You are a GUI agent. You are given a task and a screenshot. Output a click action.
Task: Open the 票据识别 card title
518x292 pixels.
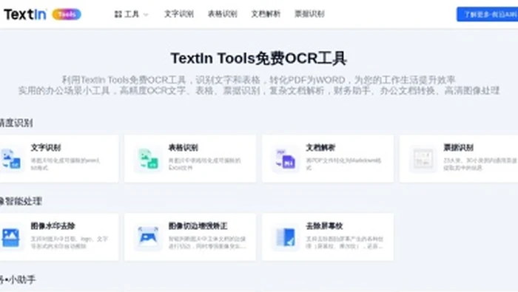click(x=458, y=147)
